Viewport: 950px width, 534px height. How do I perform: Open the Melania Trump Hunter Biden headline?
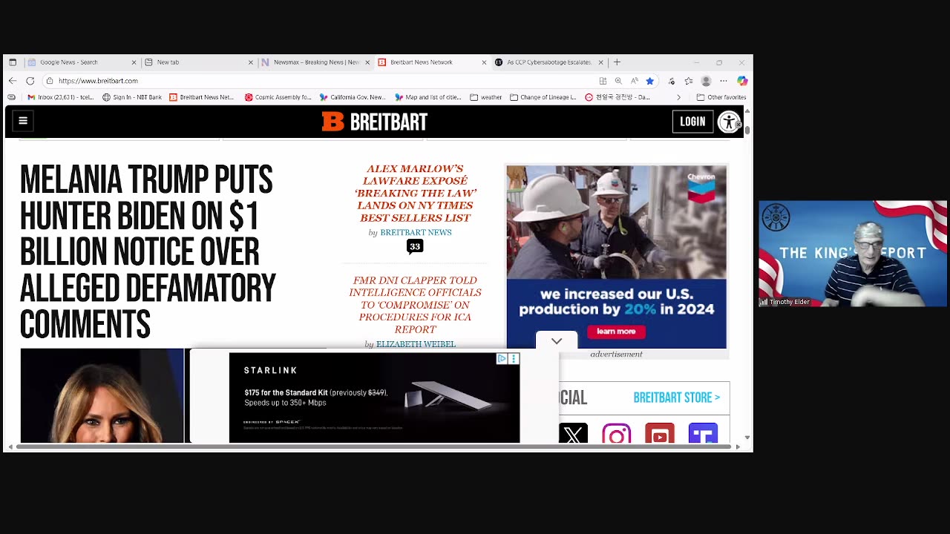[x=148, y=252]
